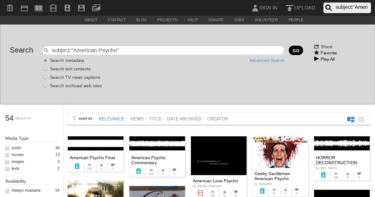Open the HORROR DECONSTRUCTION title
The height and width of the screenshot is (197, 375).
tap(337, 160)
